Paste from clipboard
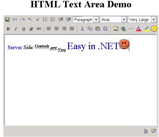 tap(98, 29)
